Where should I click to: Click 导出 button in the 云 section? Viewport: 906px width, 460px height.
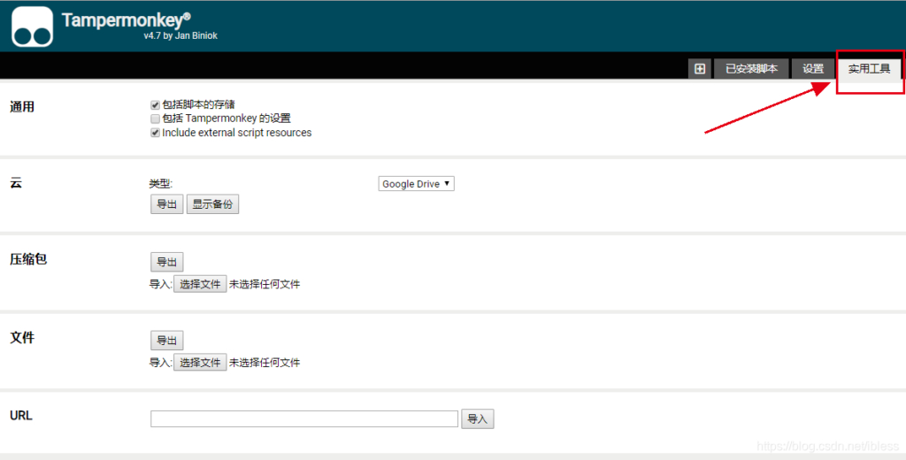click(x=167, y=204)
